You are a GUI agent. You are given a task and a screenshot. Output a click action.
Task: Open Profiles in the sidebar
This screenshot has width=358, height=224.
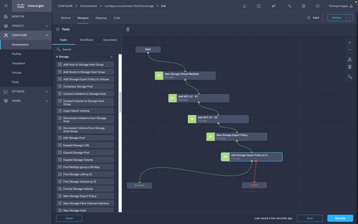click(x=17, y=54)
